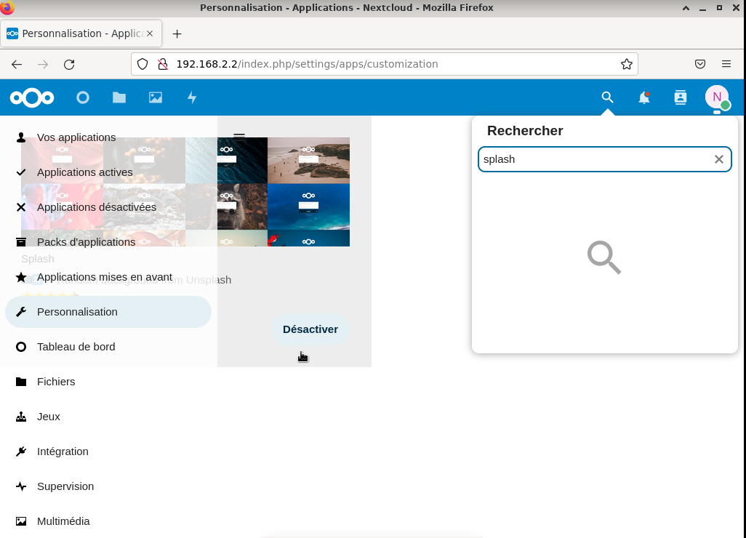This screenshot has width=746, height=538.
Task: Select Applications désactivées category
Action: pos(108,207)
